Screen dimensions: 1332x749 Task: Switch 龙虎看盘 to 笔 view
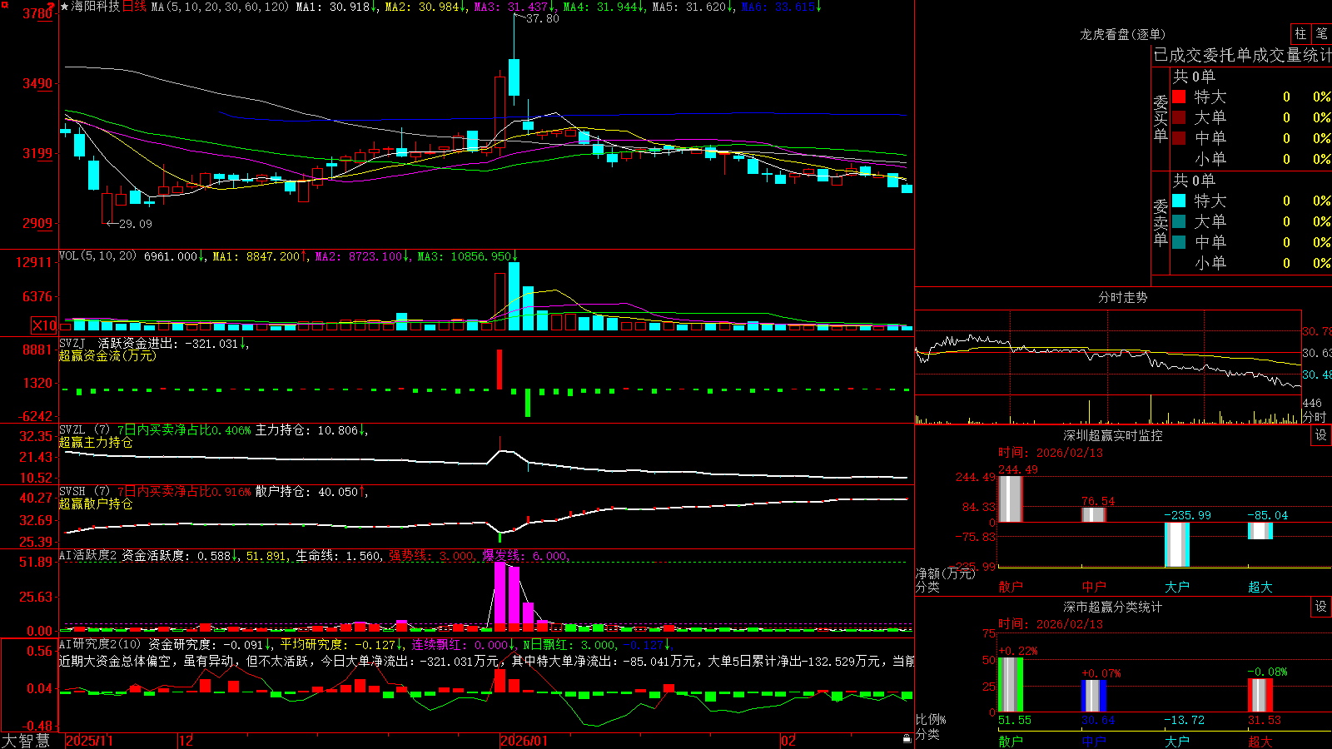[x=1322, y=33]
